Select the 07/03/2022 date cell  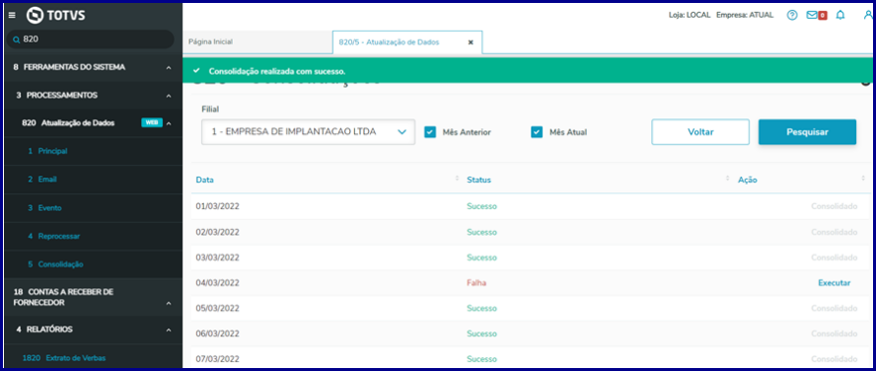point(217,358)
